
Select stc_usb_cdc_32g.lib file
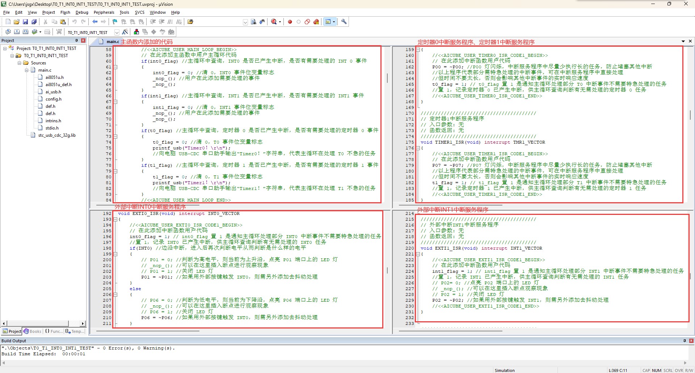pos(57,135)
